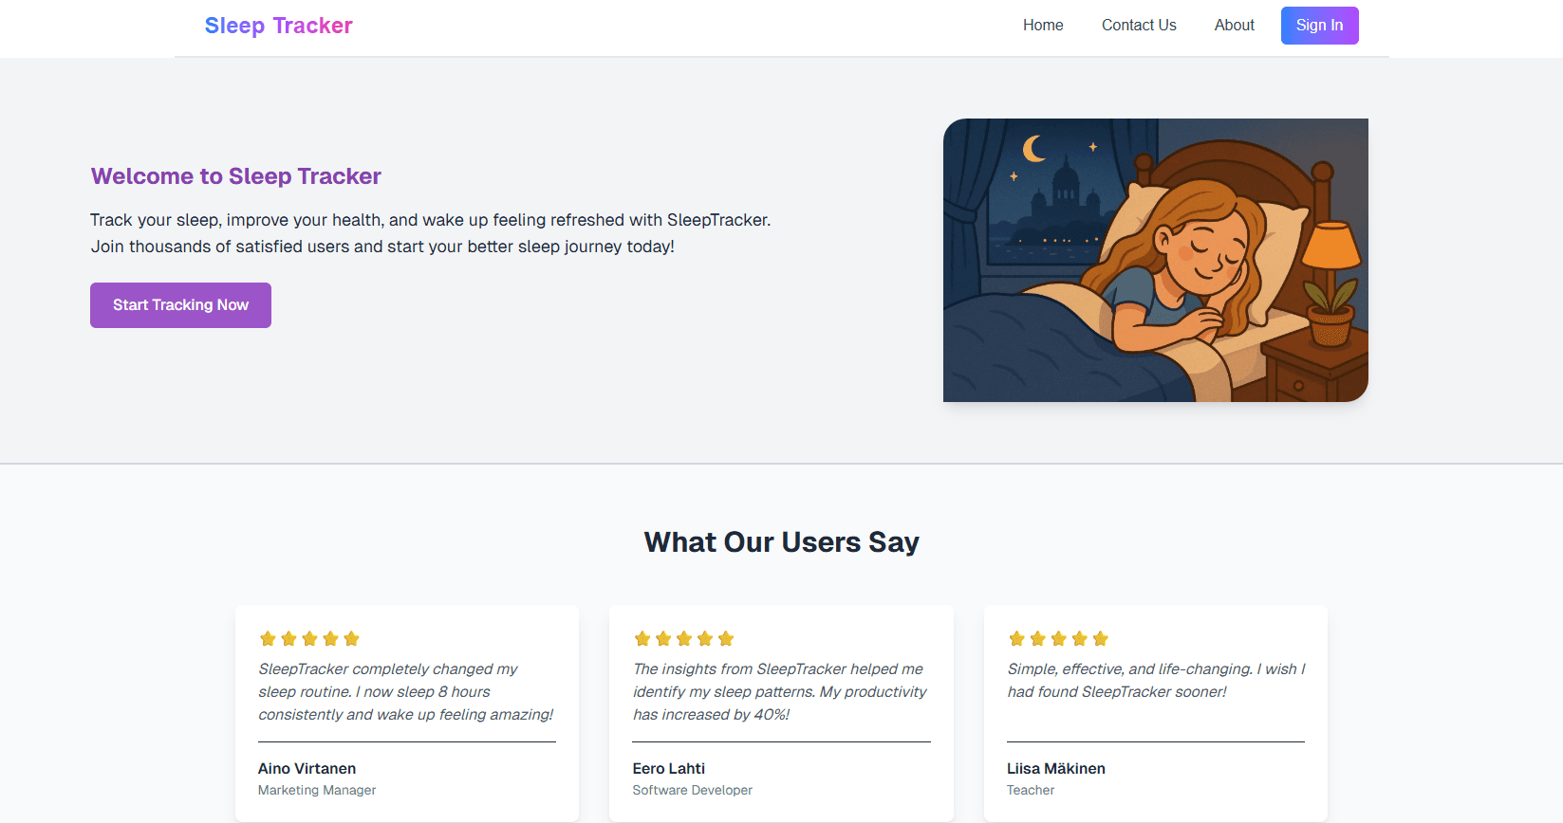Click the What Our Users Say heading
The height and width of the screenshot is (823, 1563).
pos(781,542)
